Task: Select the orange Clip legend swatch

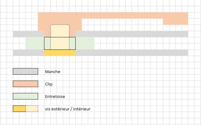Action: (x=25, y=84)
